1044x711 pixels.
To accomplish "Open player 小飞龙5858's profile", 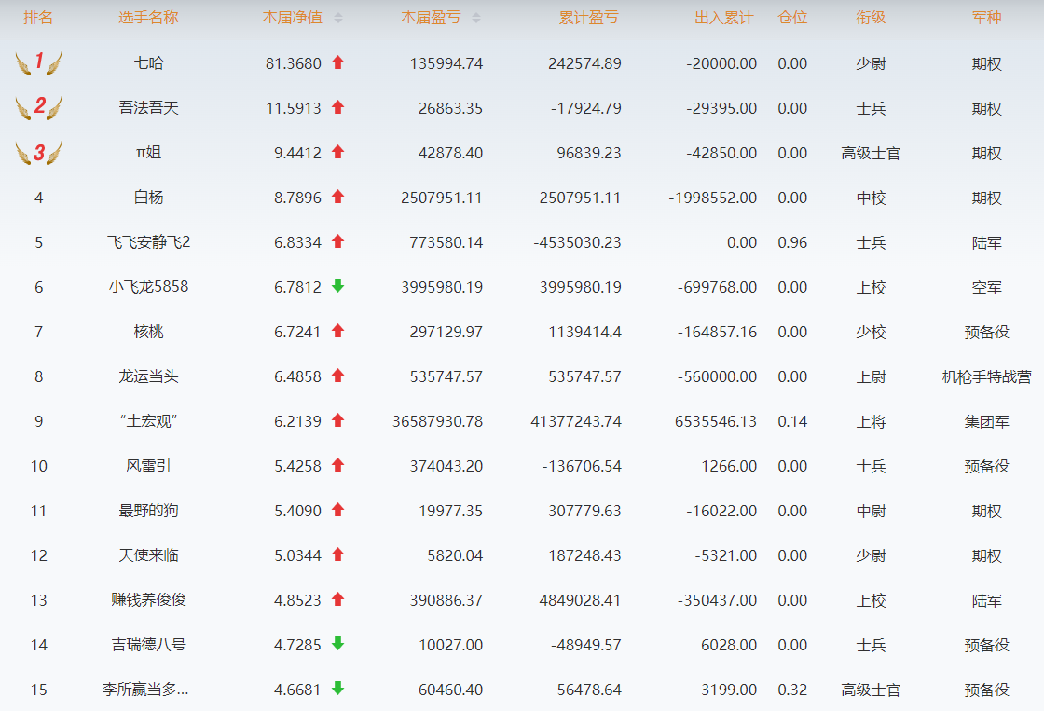I will click(148, 287).
